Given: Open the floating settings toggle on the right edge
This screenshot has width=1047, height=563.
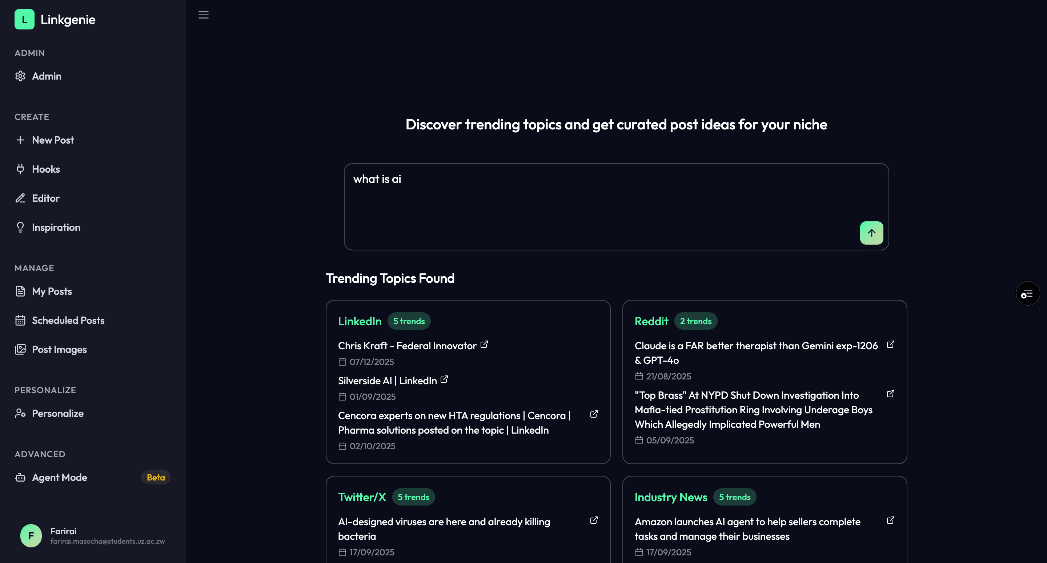Looking at the screenshot, I should [1027, 293].
